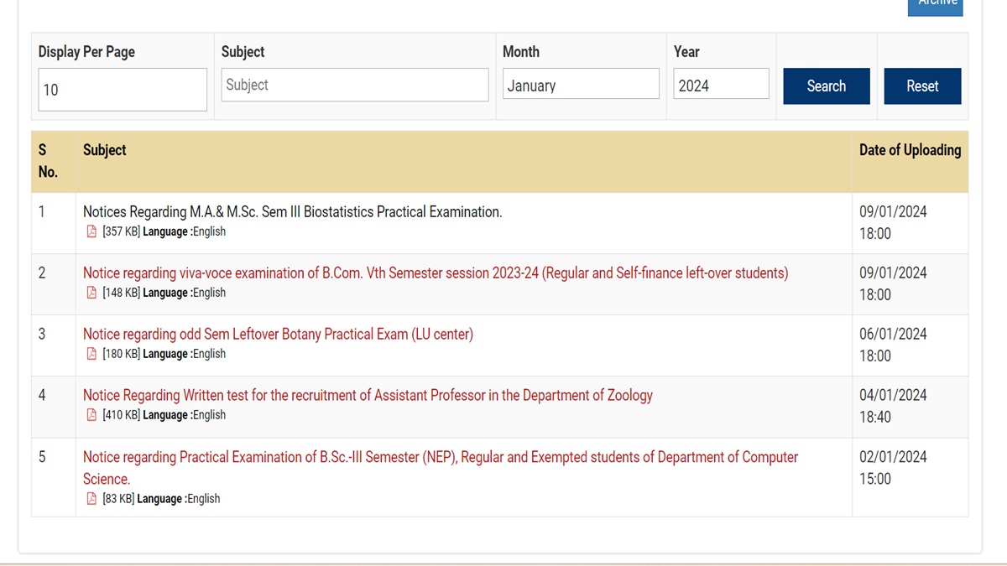
Task: Open PDF icon for Botany Practical Exam notice
Action: (x=92, y=354)
